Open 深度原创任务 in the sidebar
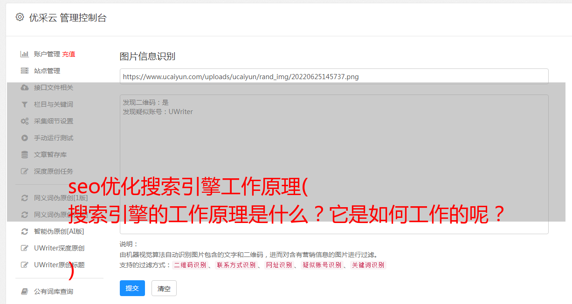The image size is (572, 304). point(54,171)
